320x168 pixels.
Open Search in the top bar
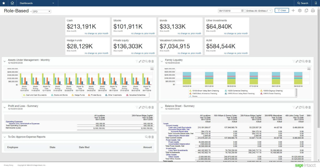coord(303,3)
